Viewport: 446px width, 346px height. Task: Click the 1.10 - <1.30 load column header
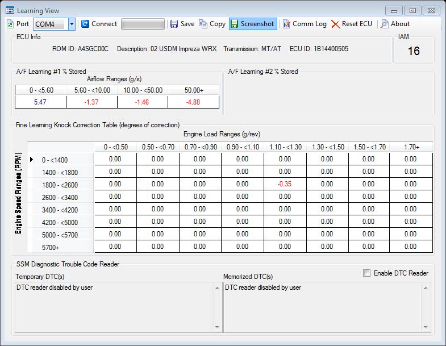[285, 147]
